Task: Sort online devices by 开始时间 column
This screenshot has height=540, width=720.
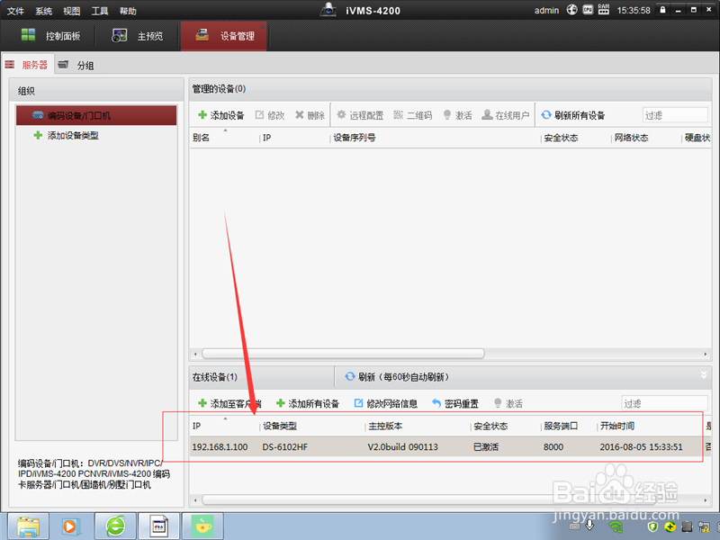Action: [x=617, y=426]
